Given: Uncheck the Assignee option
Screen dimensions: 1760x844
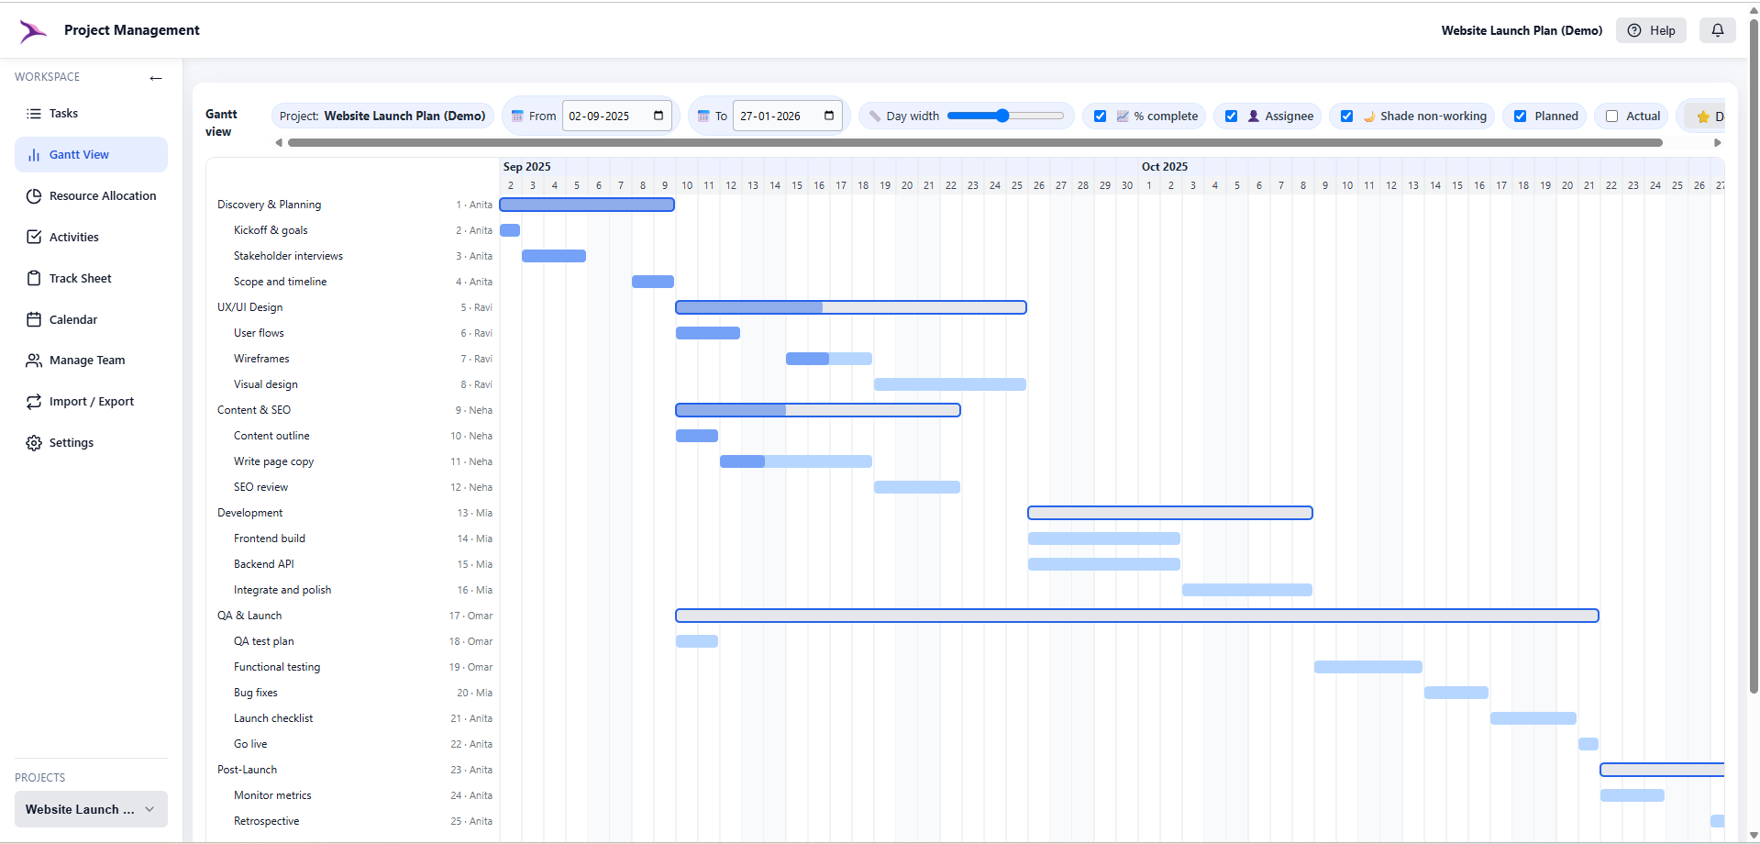Looking at the screenshot, I should tap(1232, 116).
